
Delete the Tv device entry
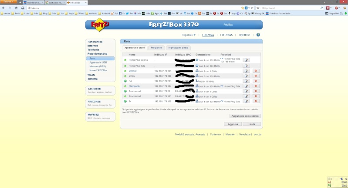[x=256, y=101]
